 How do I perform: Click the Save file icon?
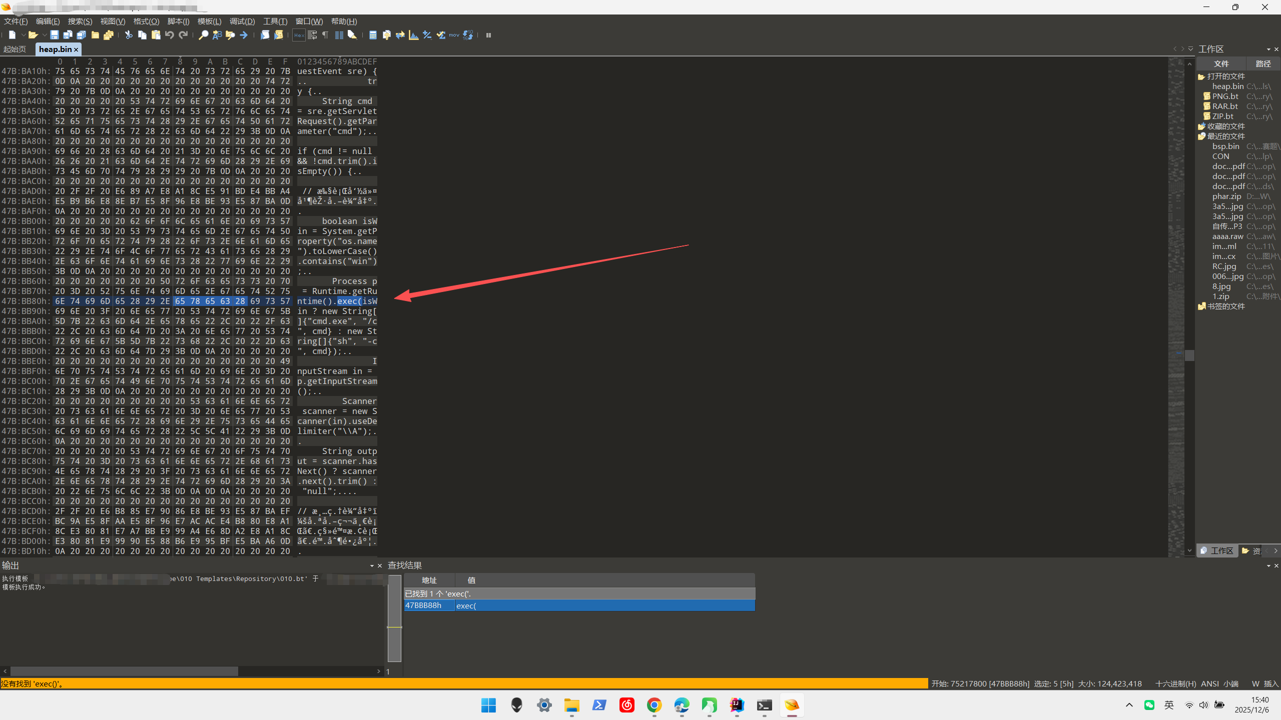(x=54, y=35)
